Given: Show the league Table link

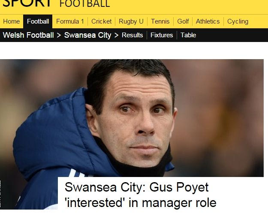Looking at the screenshot, I should tap(188, 35).
